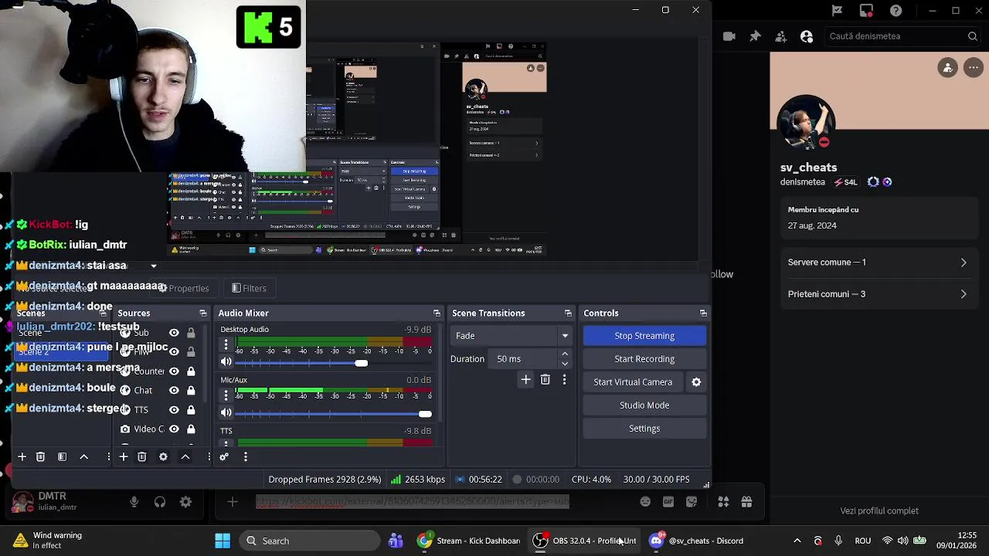Toggle visibility of Sub source
The image size is (989, 556).
(x=174, y=333)
